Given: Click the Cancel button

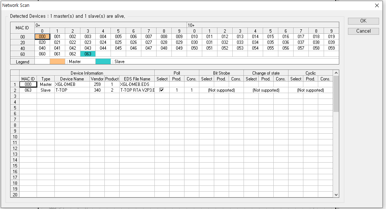Looking at the screenshot, I should [x=363, y=31].
